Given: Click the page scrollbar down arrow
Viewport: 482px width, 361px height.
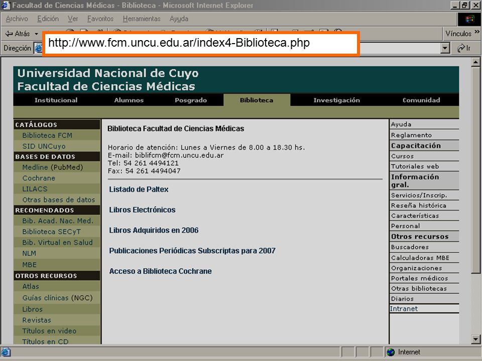Looking at the screenshot, I should tap(475, 339).
